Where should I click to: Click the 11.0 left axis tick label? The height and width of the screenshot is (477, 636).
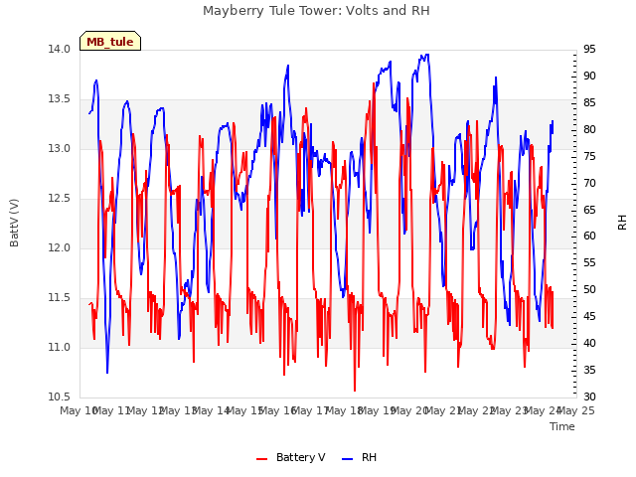(60, 347)
